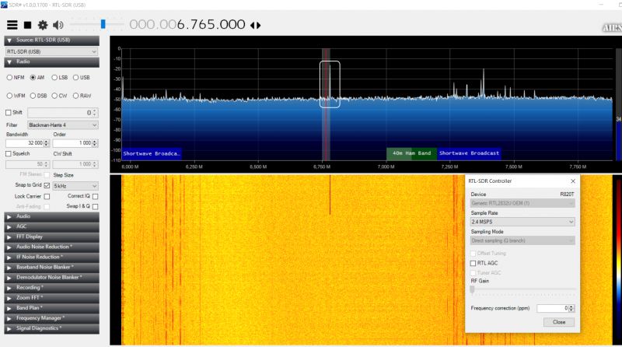Stop the radio with the stop button

[x=27, y=25]
